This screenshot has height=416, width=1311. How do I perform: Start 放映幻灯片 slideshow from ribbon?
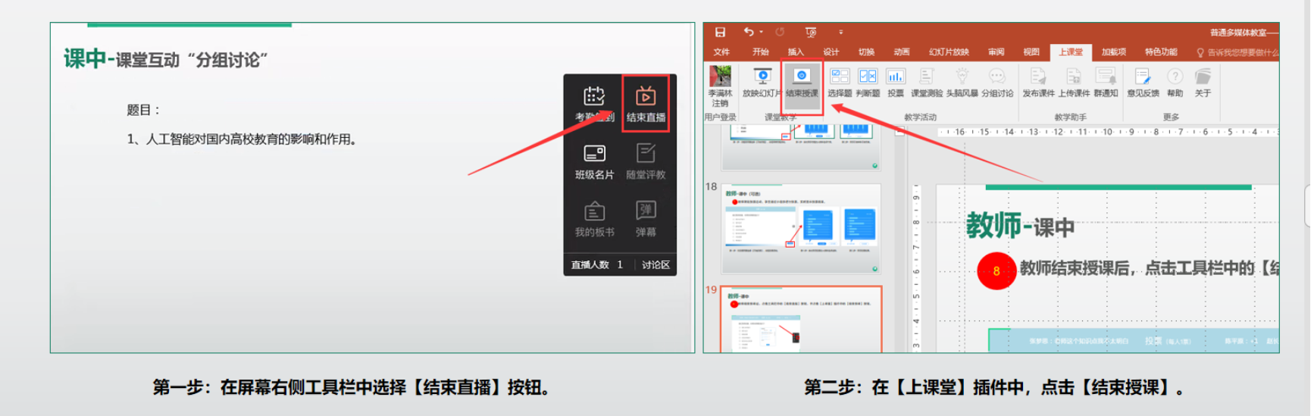tap(762, 83)
